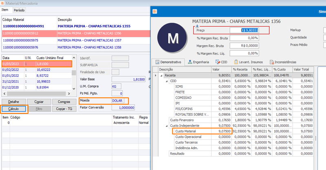The height and width of the screenshot is (170, 326).
Task: Open the Engenharia tab
Action: [x=198, y=62]
